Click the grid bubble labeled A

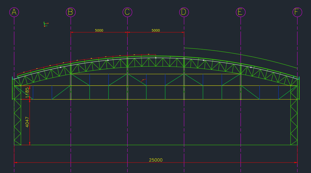click(14, 12)
